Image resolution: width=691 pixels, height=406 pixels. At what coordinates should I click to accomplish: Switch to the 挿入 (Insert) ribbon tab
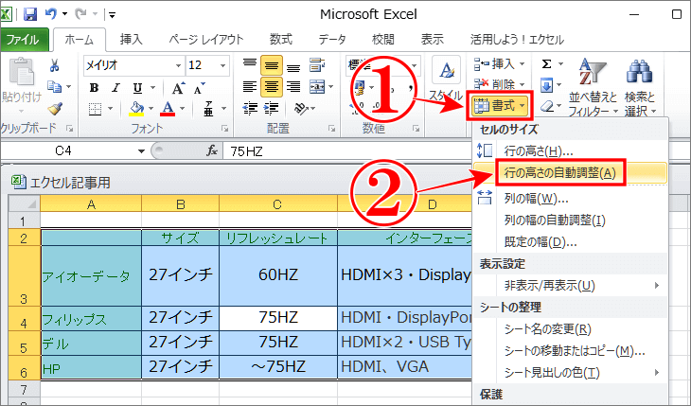(x=132, y=40)
